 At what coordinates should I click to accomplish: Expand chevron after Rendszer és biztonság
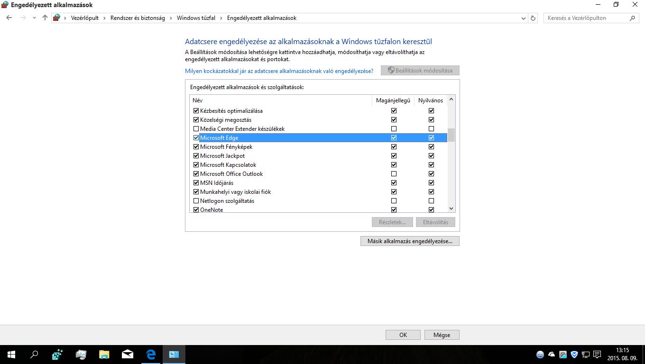(171, 18)
